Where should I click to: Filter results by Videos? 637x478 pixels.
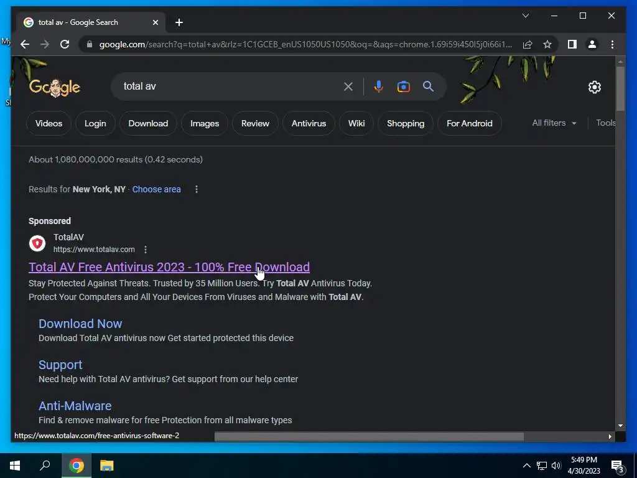49,123
